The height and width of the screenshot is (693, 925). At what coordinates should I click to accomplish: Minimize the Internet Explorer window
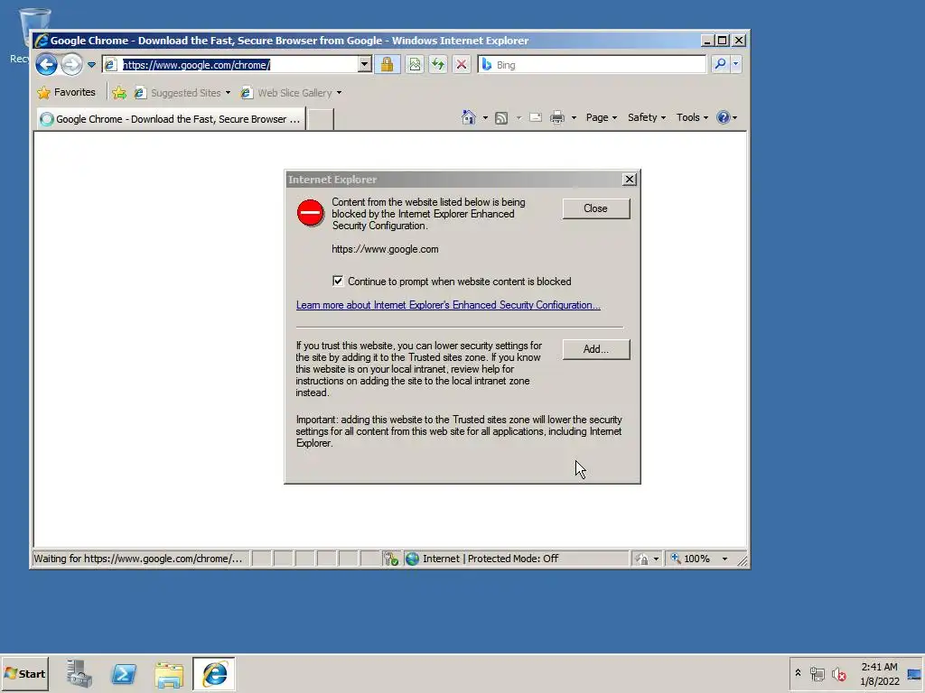707,41
